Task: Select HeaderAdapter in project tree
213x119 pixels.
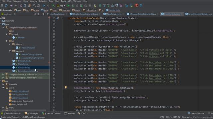Action: (x=28, y=48)
